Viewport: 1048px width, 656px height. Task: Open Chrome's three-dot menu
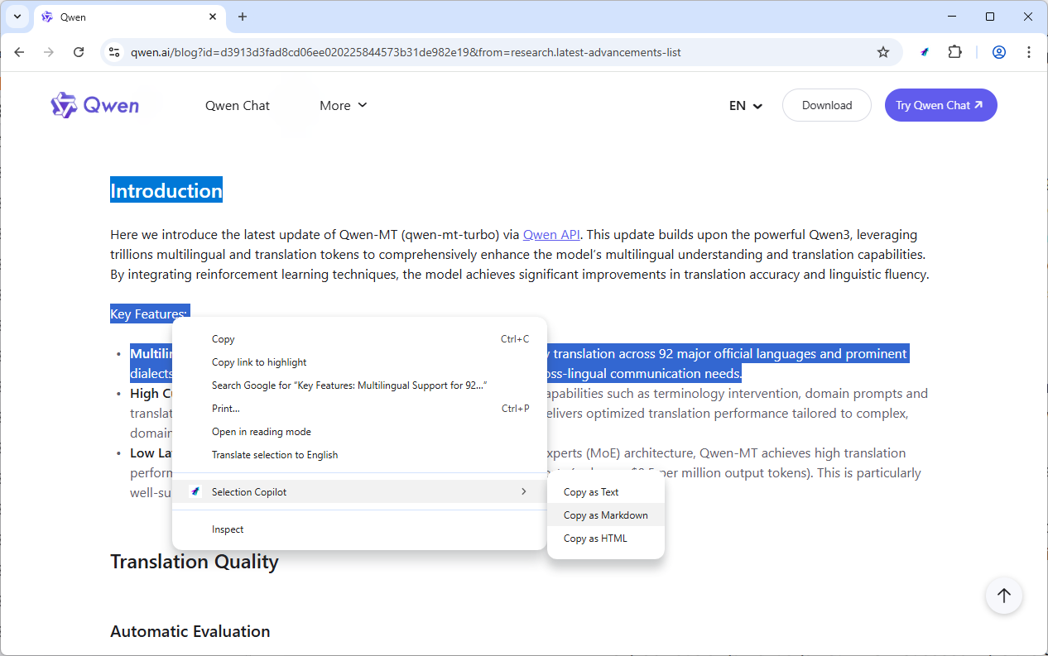[x=1029, y=51]
